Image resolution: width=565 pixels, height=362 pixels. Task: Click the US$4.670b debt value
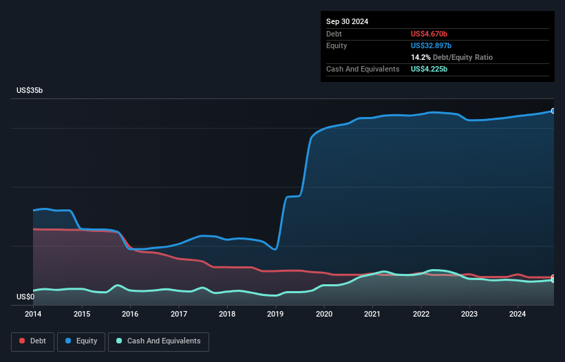coord(429,34)
